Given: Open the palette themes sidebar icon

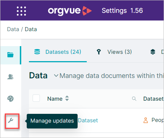Looking at the screenshot, I should tap(10, 98).
